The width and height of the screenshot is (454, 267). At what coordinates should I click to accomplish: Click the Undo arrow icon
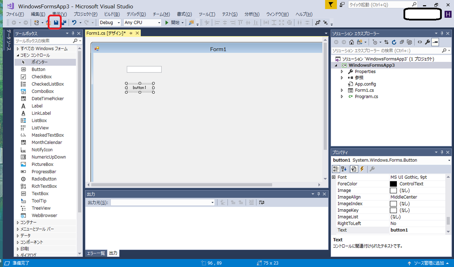pyautogui.click(x=74, y=23)
